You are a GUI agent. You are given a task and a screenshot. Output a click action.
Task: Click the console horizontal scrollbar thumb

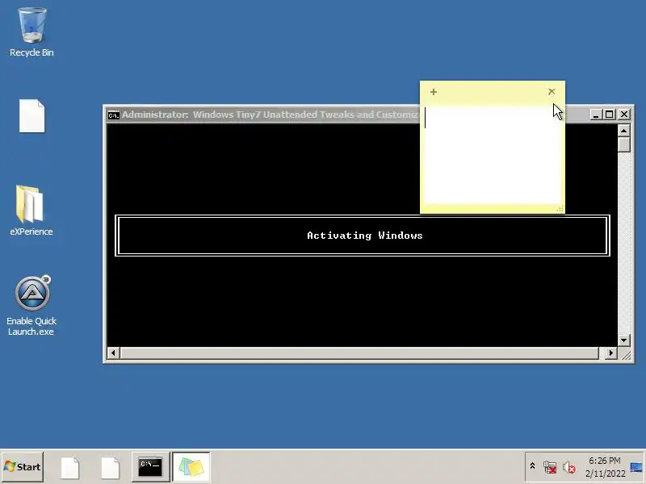click(359, 353)
